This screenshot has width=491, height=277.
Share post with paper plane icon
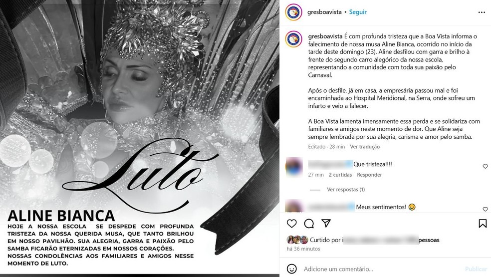(326, 223)
